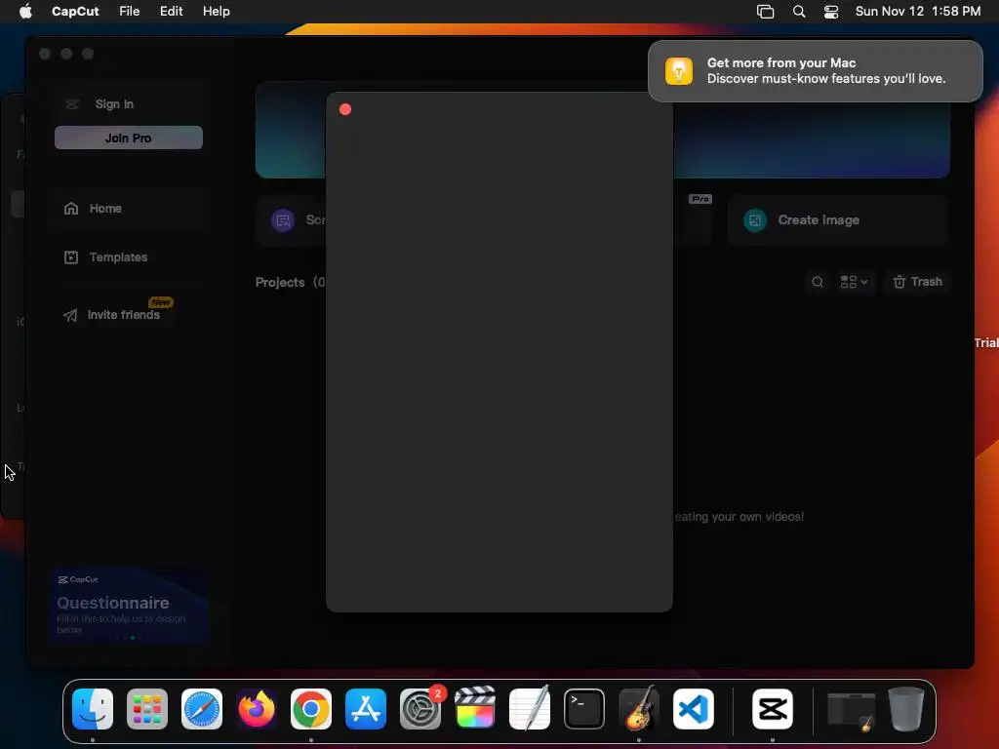Click the Create image button
The image size is (999, 749).
pyautogui.click(x=838, y=220)
